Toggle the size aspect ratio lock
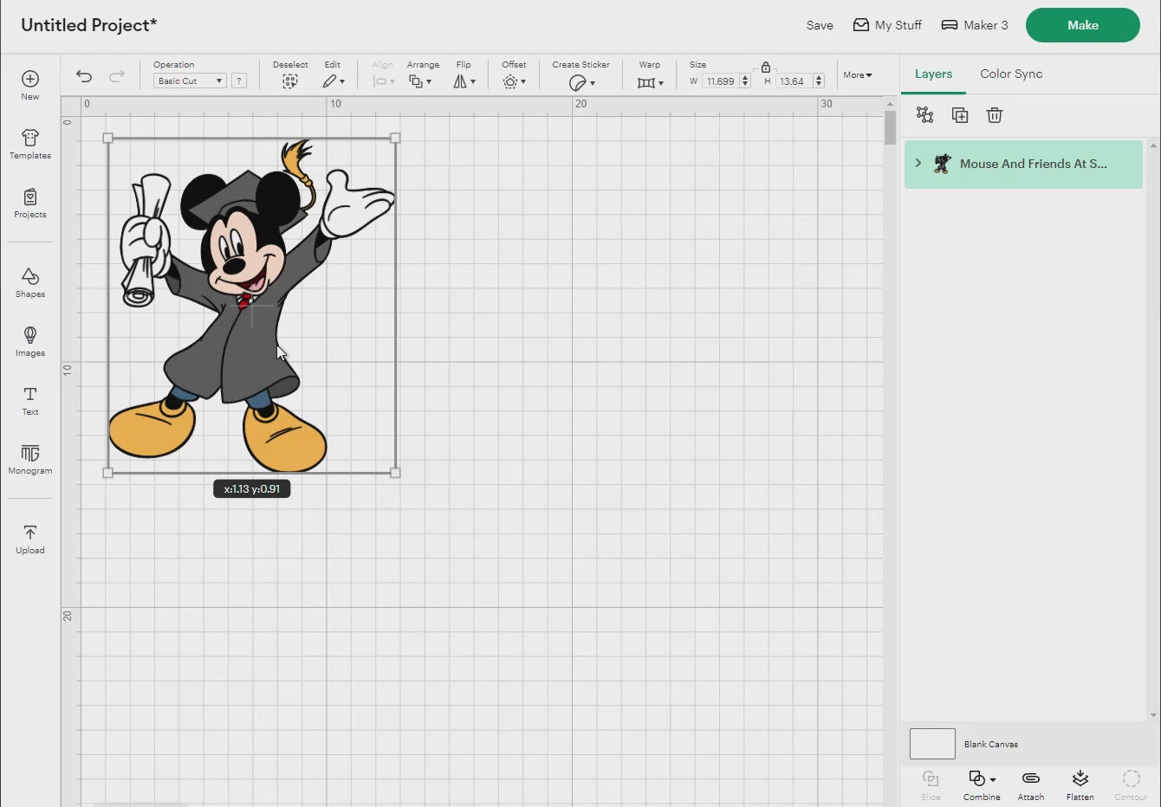The height and width of the screenshot is (807, 1161). [766, 67]
